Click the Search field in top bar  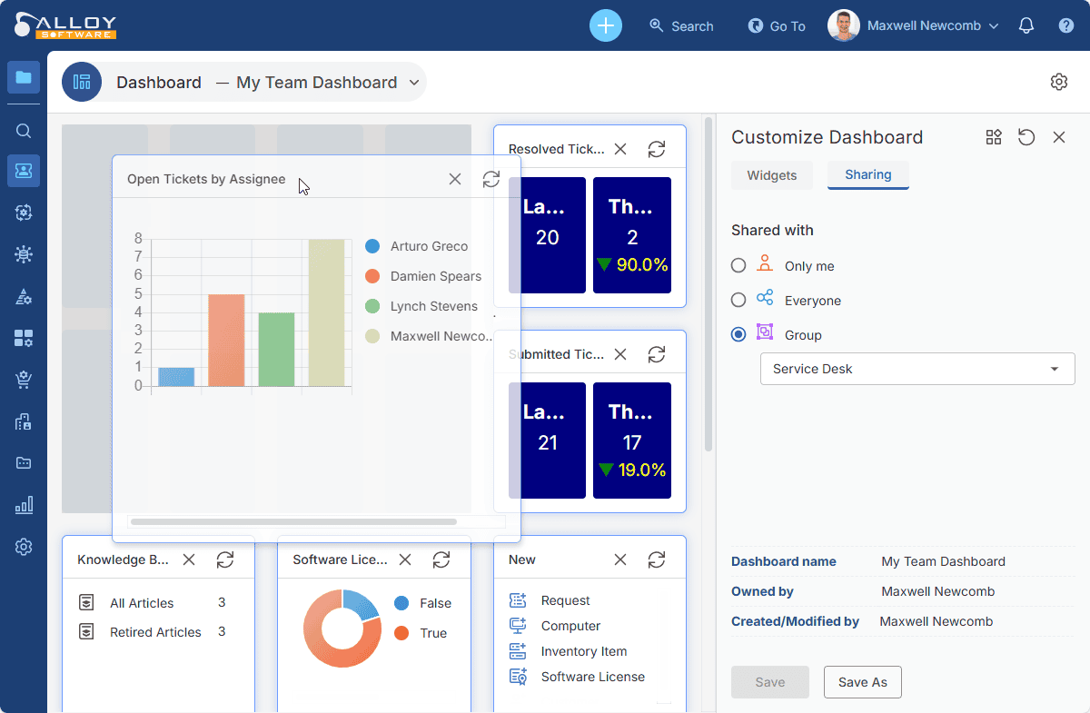click(682, 26)
